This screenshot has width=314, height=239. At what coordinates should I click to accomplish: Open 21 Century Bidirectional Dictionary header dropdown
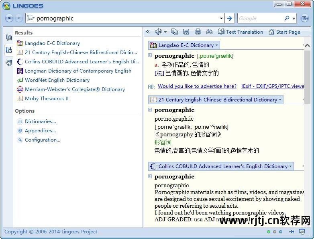280,99
